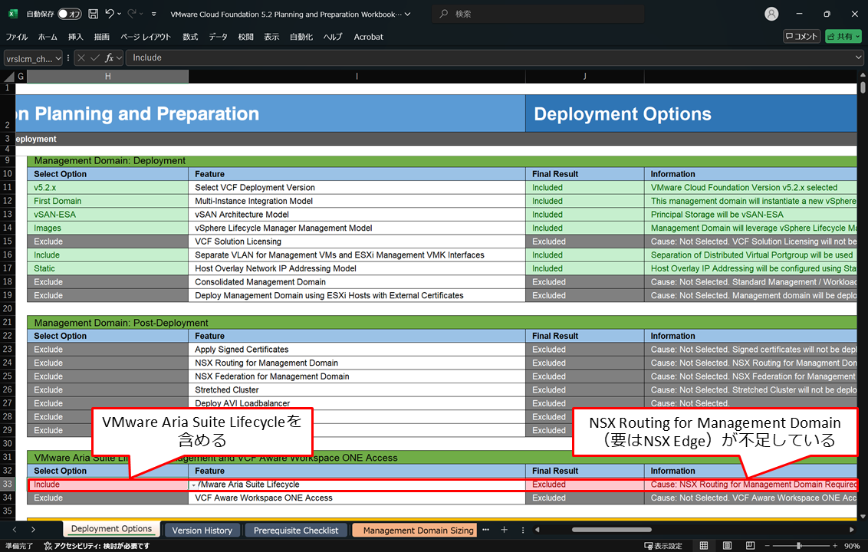The image size is (868, 552).
Task: Open the ページ レイアウト ribbon tab
Action: point(146,37)
